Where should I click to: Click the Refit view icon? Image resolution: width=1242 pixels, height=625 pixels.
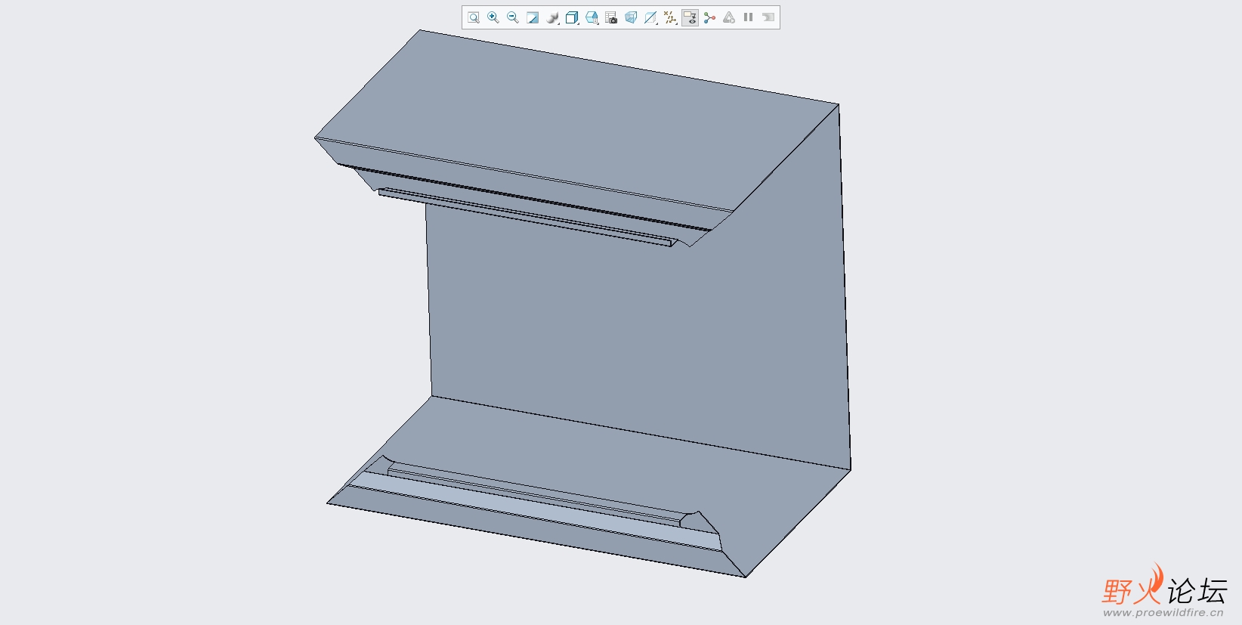[x=474, y=17]
